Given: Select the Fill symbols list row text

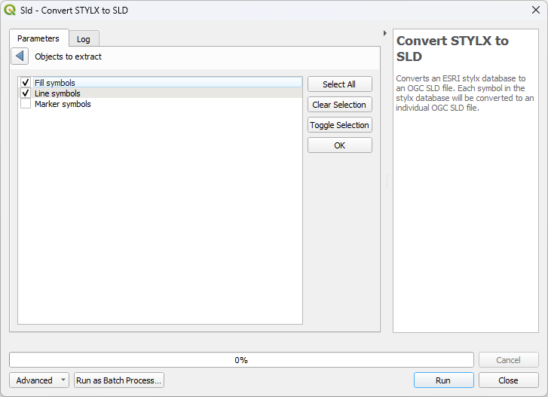Looking at the screenshot, I should click(55, 83).
